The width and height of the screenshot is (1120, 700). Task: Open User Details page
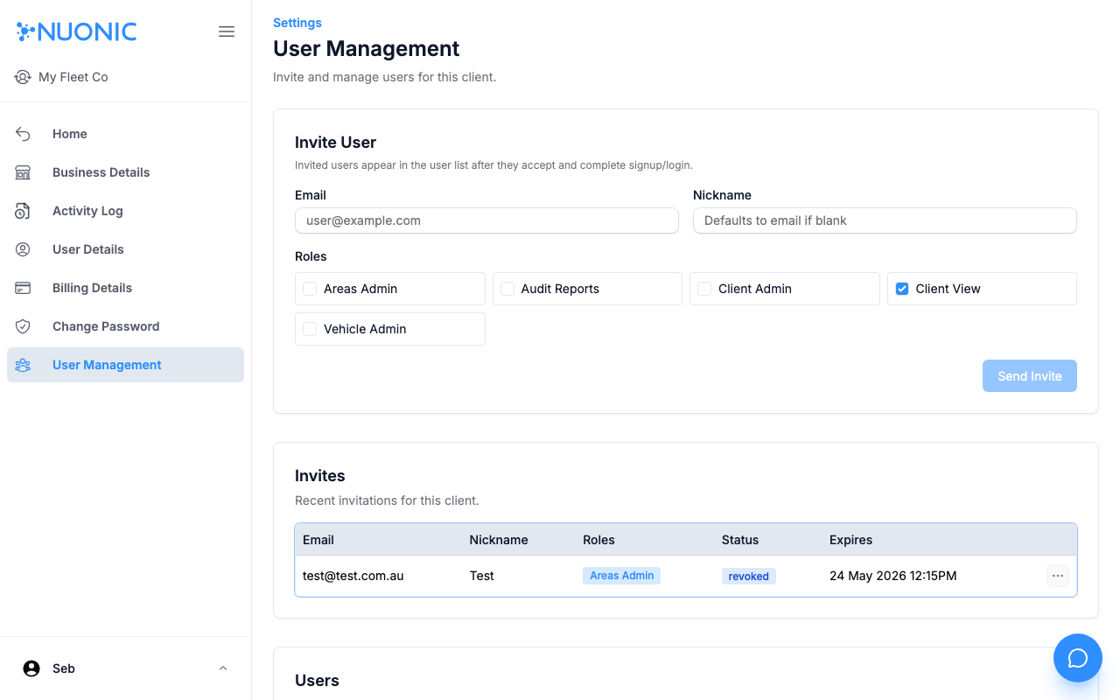[125, 249]
